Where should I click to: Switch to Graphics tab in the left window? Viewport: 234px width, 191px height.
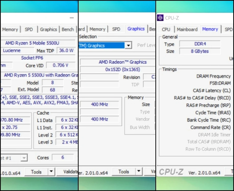[48, 29]
